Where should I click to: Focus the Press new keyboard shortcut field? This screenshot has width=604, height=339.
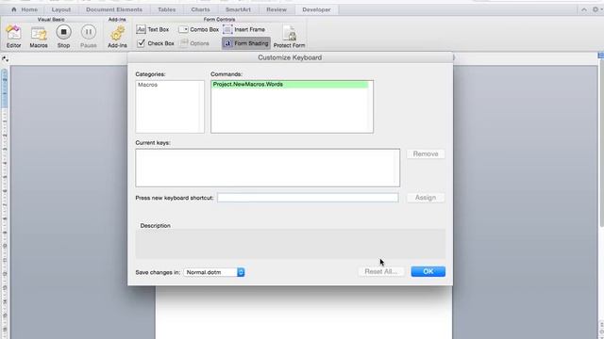pos(308,198)
